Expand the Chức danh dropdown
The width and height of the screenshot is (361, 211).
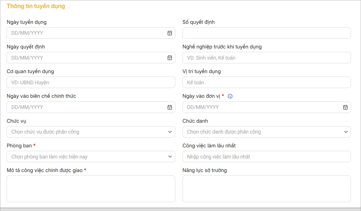[346, 132]
